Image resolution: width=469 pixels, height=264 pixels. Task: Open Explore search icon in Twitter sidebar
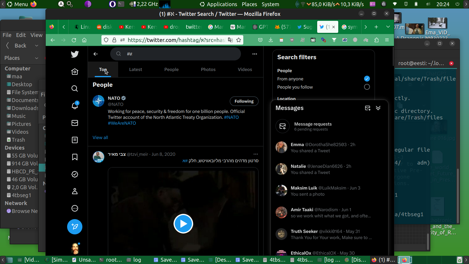tap(75, 89)
